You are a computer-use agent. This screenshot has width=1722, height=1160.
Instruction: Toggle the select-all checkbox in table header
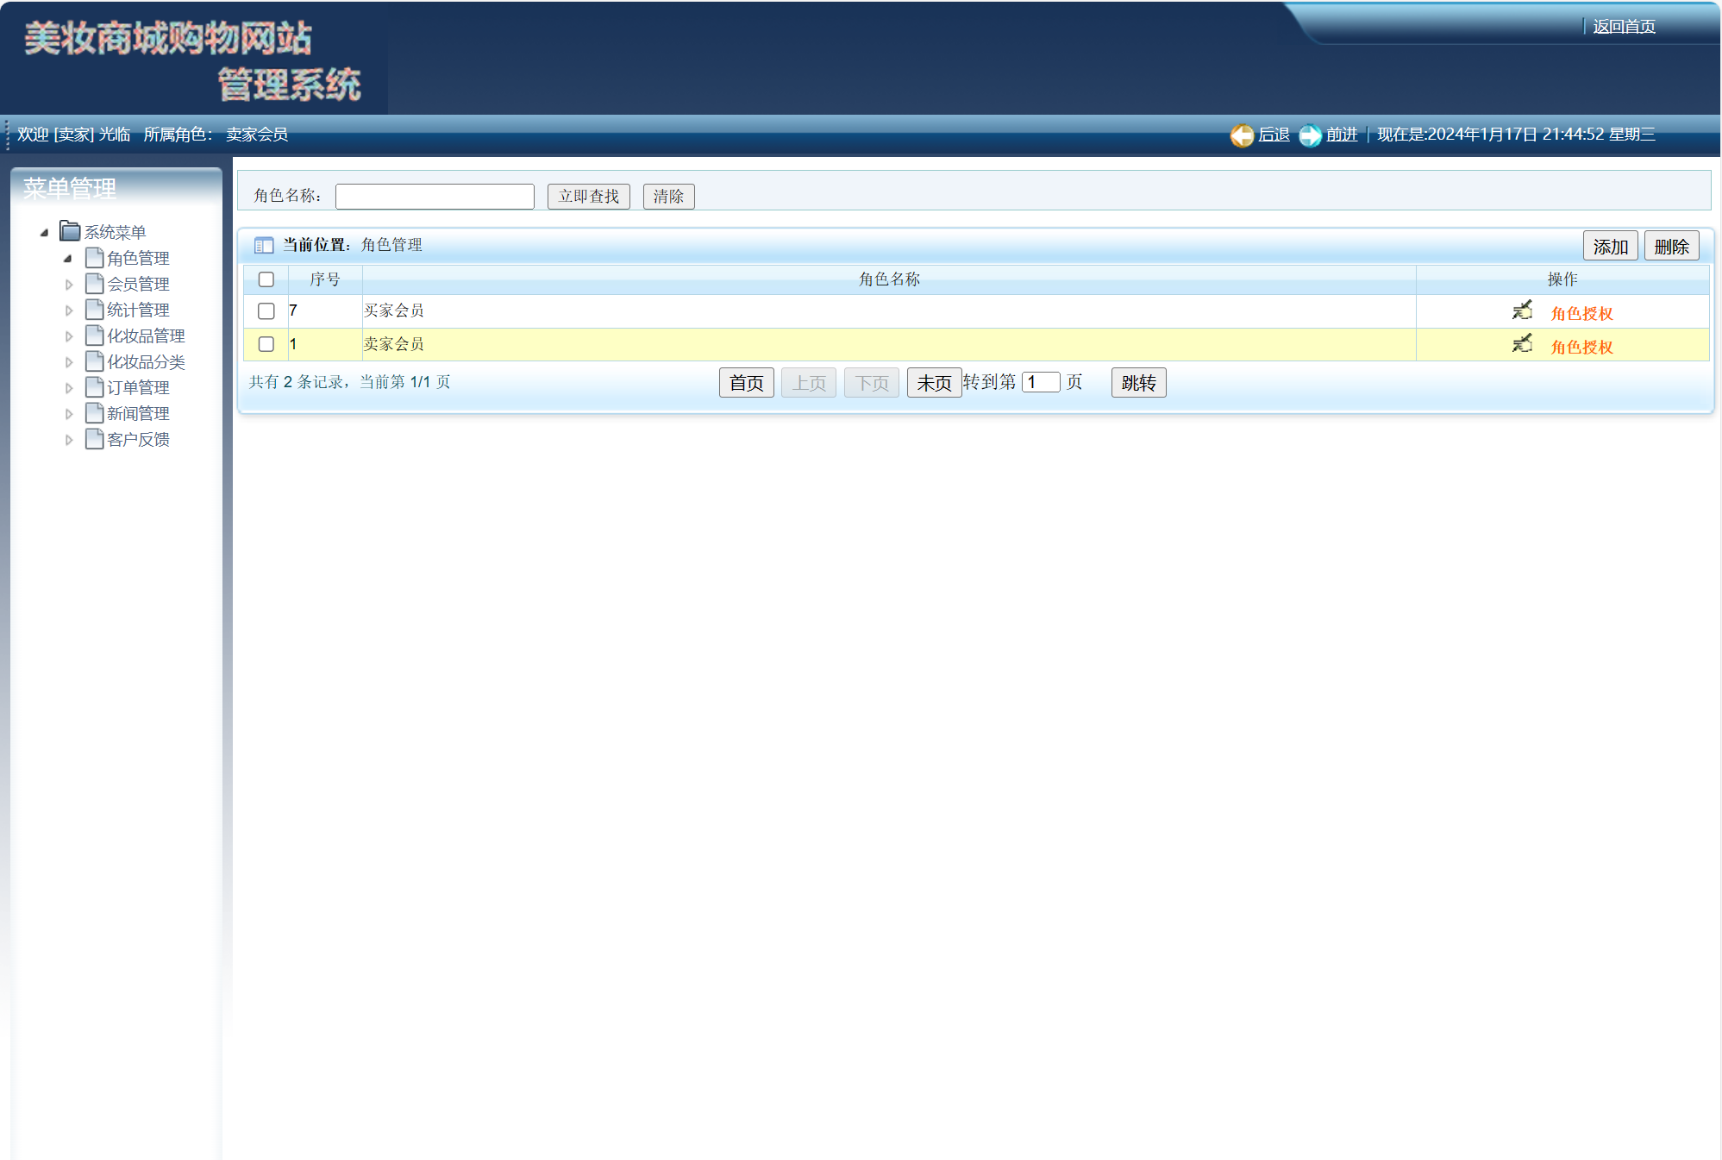[x=266, y=279]
